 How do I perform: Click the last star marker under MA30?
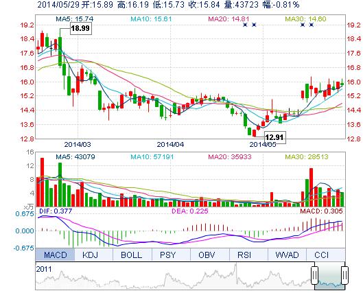[312, 25]
